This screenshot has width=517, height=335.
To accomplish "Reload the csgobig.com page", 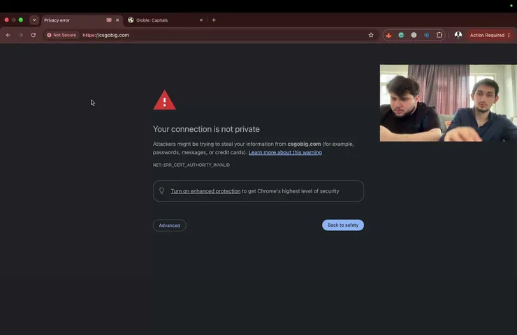I will (34, 35).
